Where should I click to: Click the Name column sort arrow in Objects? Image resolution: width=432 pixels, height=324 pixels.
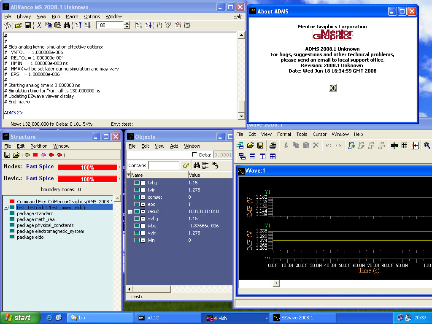(128, 175)
